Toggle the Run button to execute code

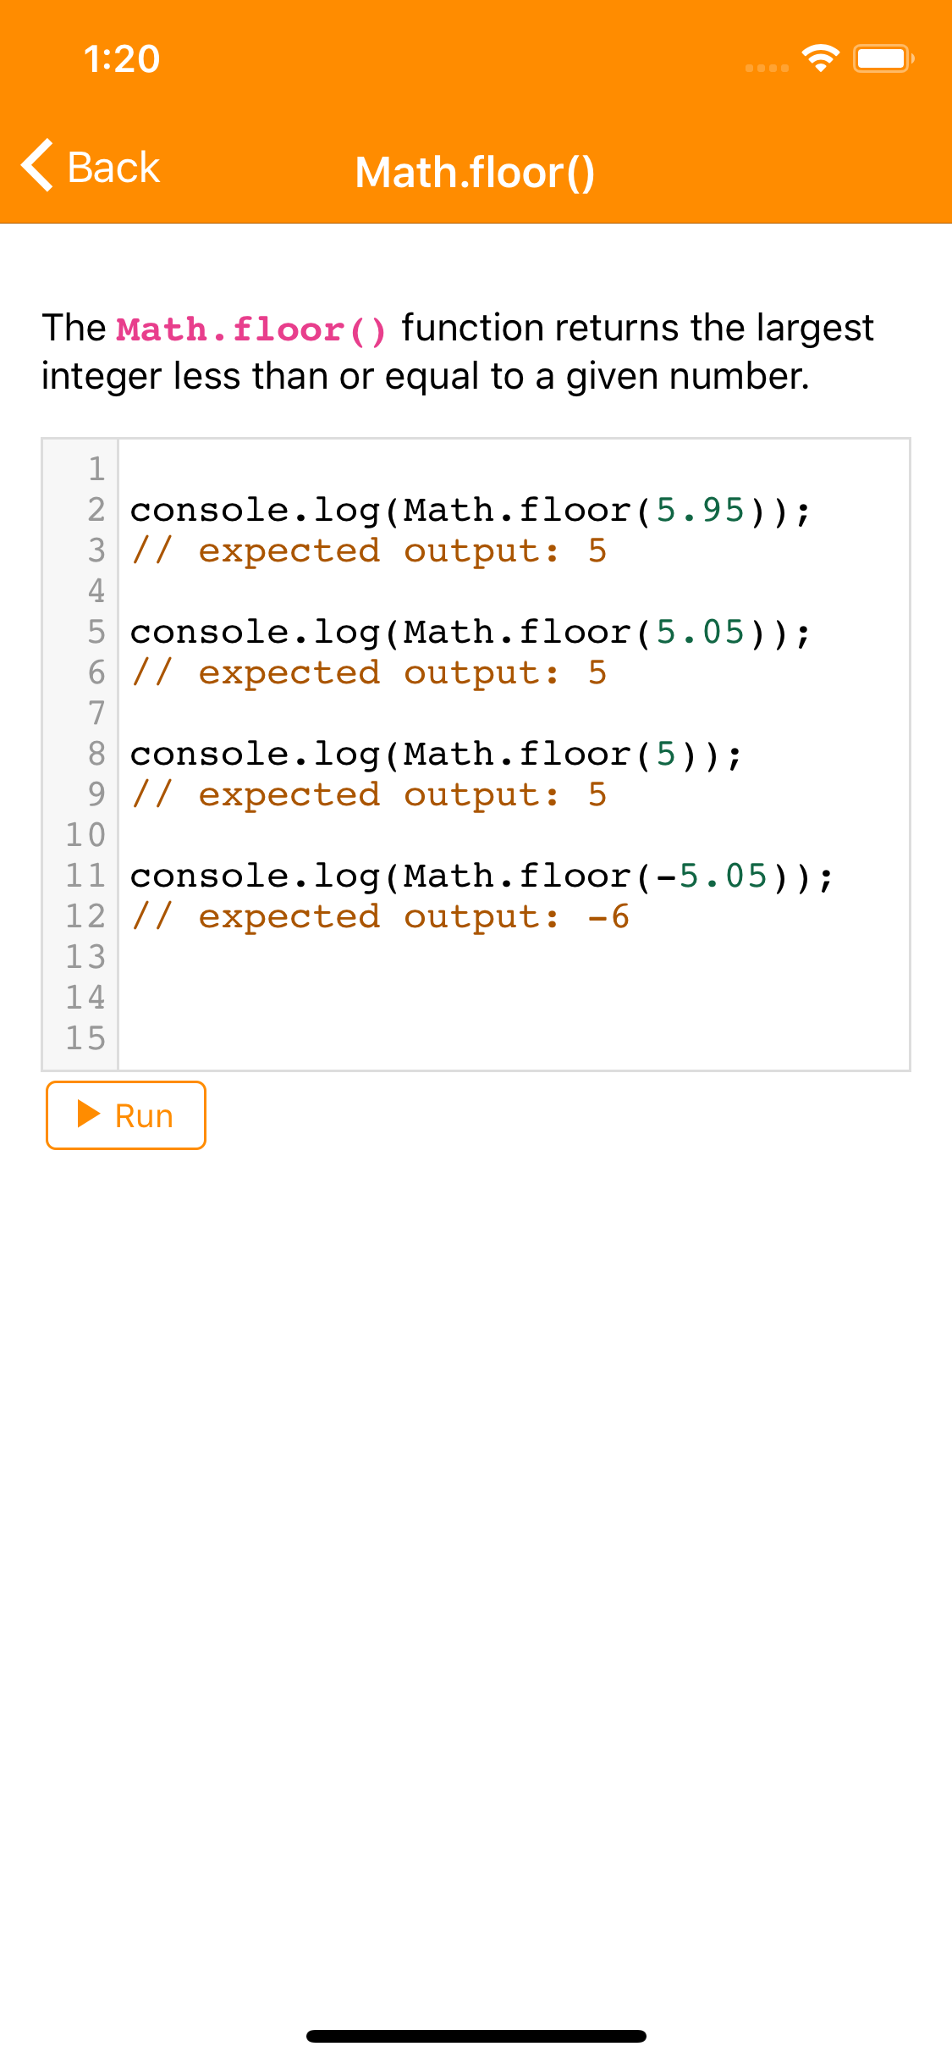(124, 1115)
